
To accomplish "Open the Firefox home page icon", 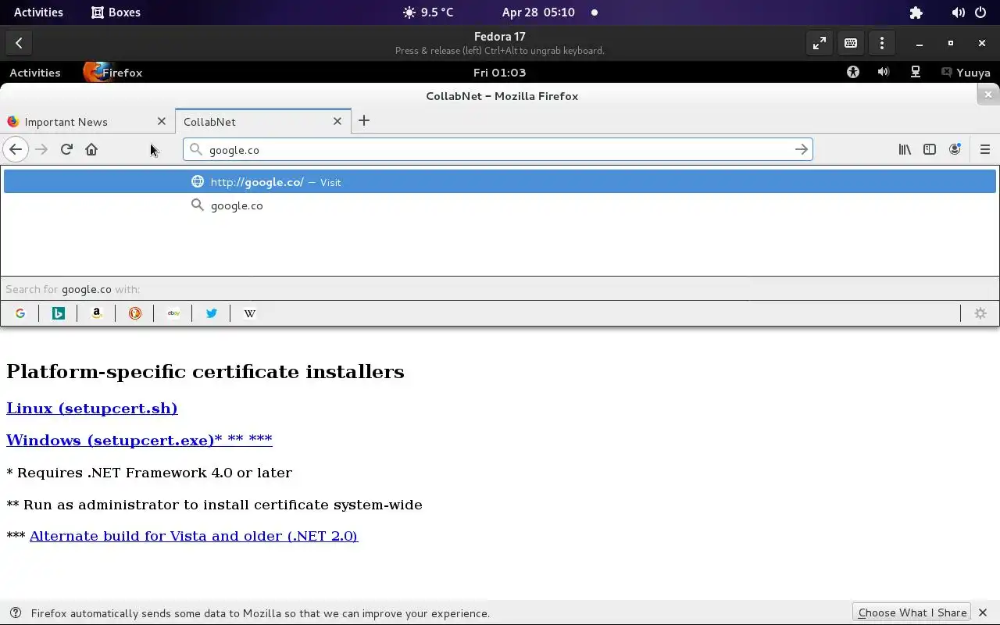I will pyautogui.click(x=91, y=149).
